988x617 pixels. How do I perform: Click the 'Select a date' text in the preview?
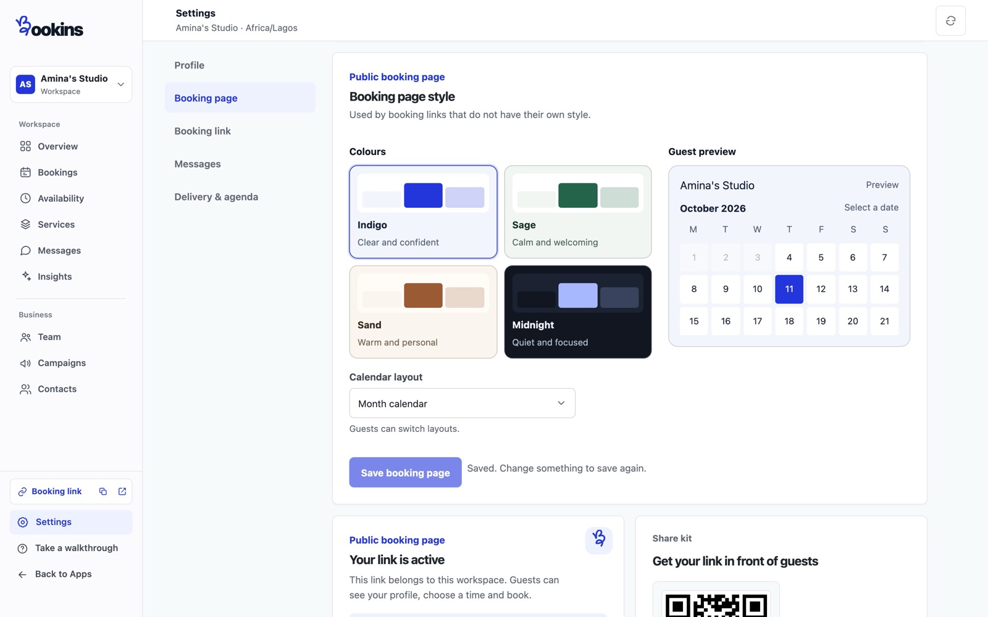(871, 207)
